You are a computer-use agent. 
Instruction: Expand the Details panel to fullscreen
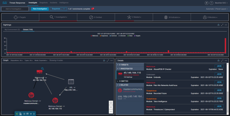[222, 60]
